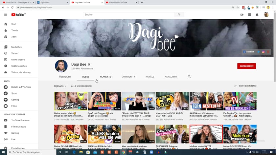The image size is (276, 155).
Task: Open the account avatar menu
Action: 266,14
